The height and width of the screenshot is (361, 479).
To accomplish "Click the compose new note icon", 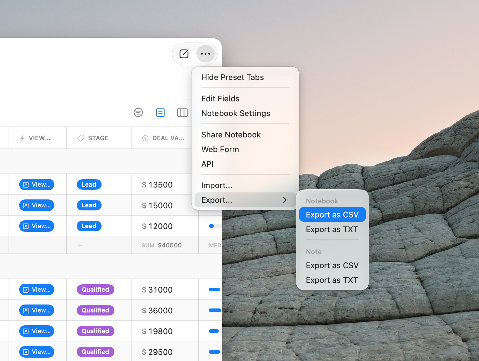I will (184, 54).
